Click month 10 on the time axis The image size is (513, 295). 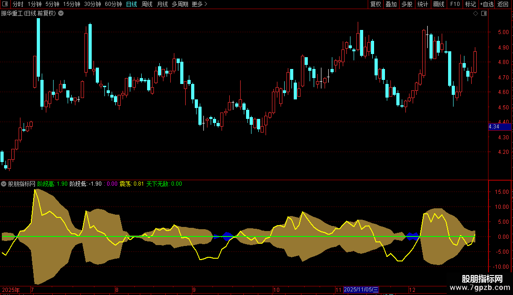[x=276, y=290]
